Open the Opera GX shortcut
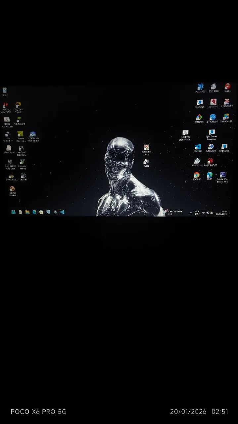 [224, 146]
